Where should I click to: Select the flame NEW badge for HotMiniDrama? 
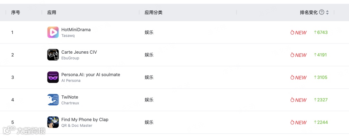(299, 32)
